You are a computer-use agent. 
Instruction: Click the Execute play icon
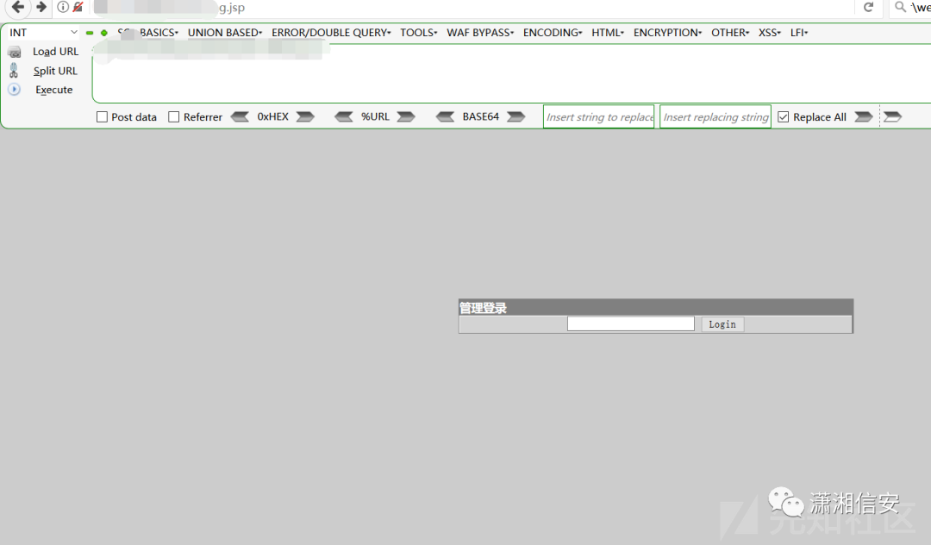[x=15, y=90]
